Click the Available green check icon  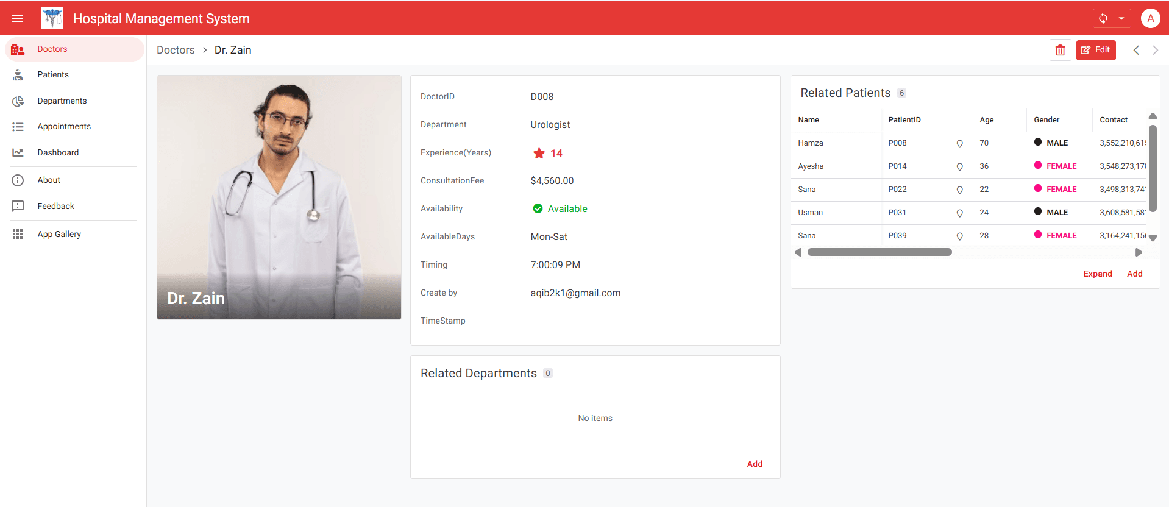click(538, 208)
